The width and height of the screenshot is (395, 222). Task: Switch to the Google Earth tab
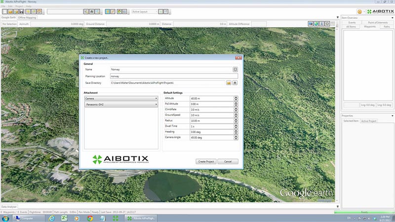[x=8, y=17]
